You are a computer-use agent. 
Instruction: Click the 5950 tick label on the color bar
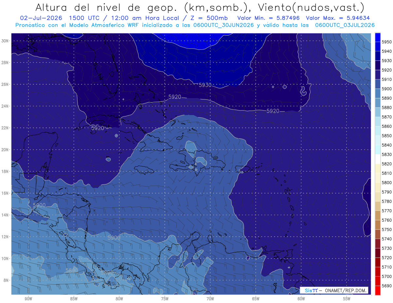[x=386, y=42]
